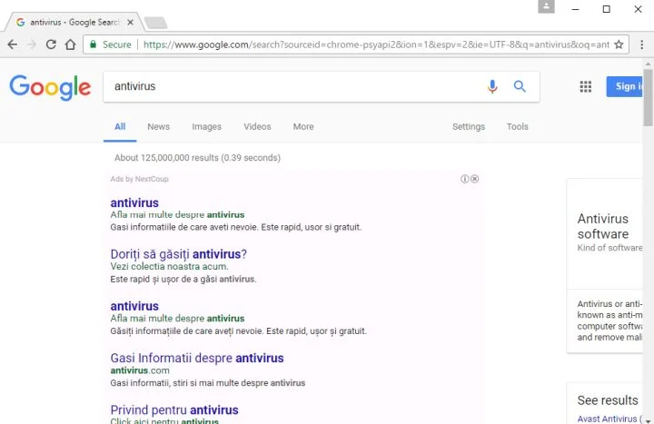This screenshot has height=424, width=654.
Task: Click the green Secure padlock icon
Action: 93,44
